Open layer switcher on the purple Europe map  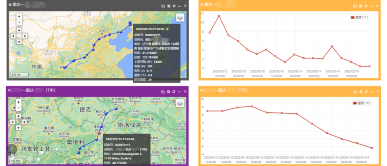pyautogui.click(x=180, y=103)
